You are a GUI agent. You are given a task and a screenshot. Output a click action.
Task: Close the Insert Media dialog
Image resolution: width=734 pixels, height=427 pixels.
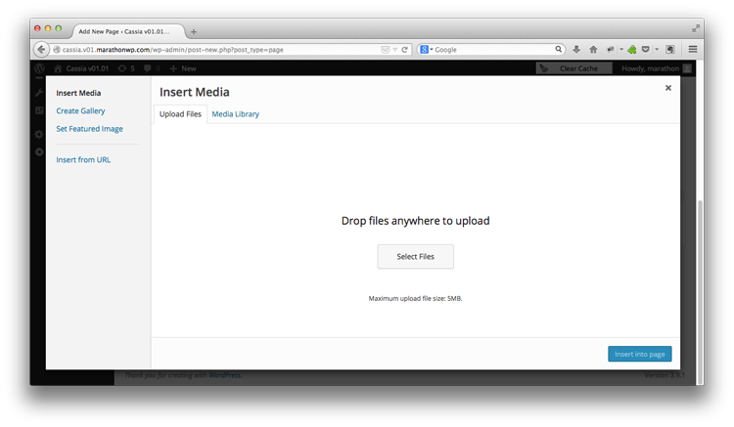coord(668,88)
